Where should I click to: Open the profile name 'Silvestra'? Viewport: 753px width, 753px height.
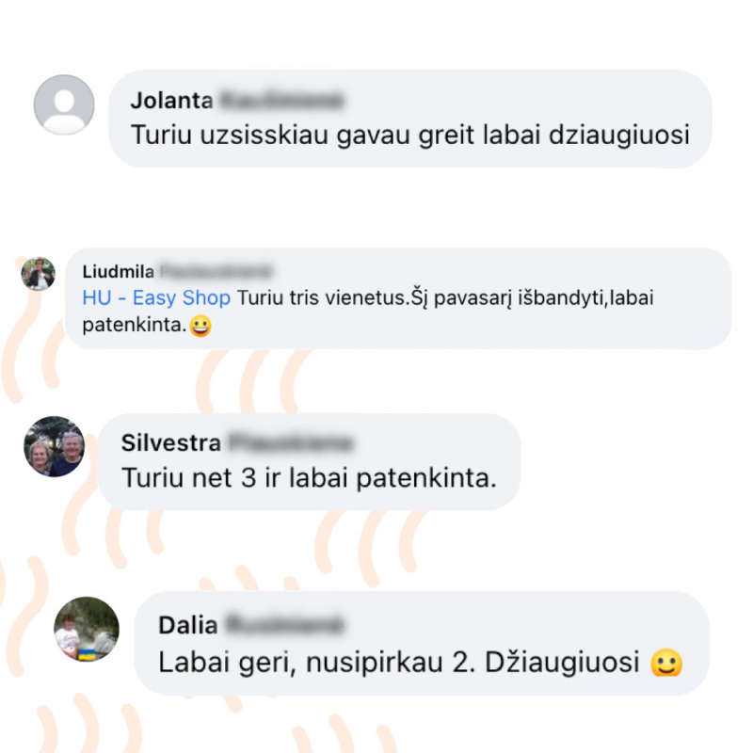(x=171, y=442)
